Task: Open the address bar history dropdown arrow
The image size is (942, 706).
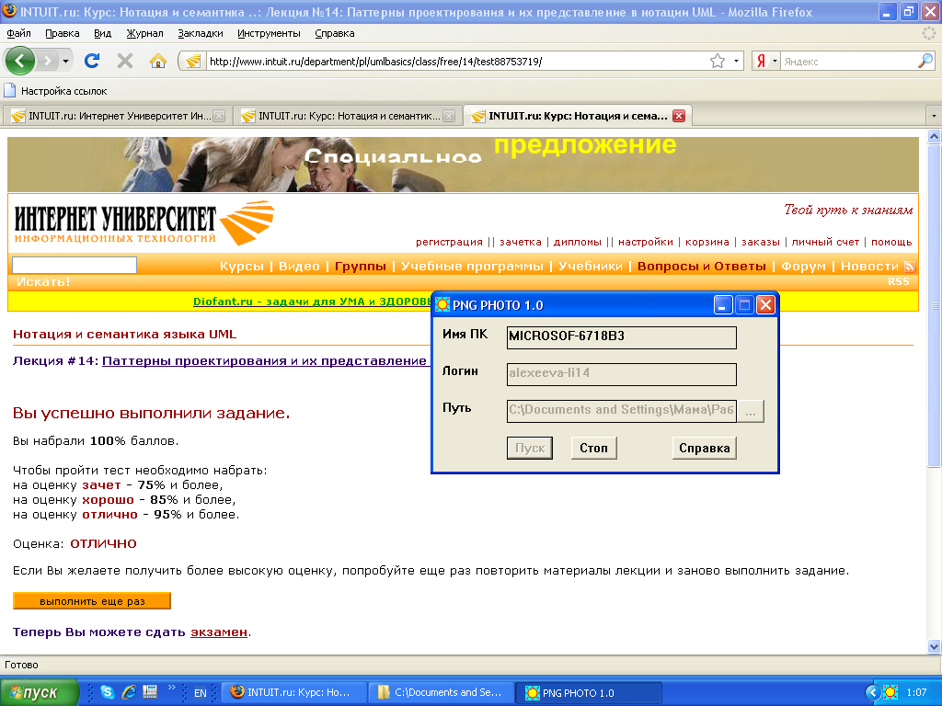Action: click(736, 62)
